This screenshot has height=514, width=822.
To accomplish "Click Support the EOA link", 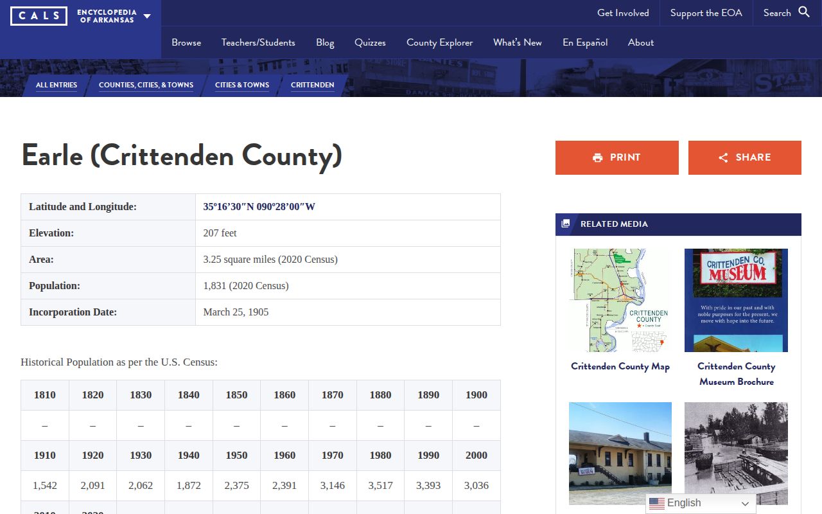I will point(706,13).
